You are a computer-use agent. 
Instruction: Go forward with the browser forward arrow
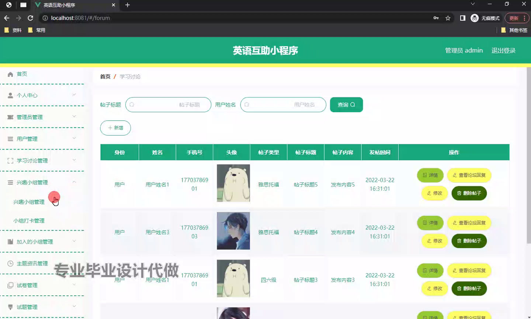[x=18, y=18]
